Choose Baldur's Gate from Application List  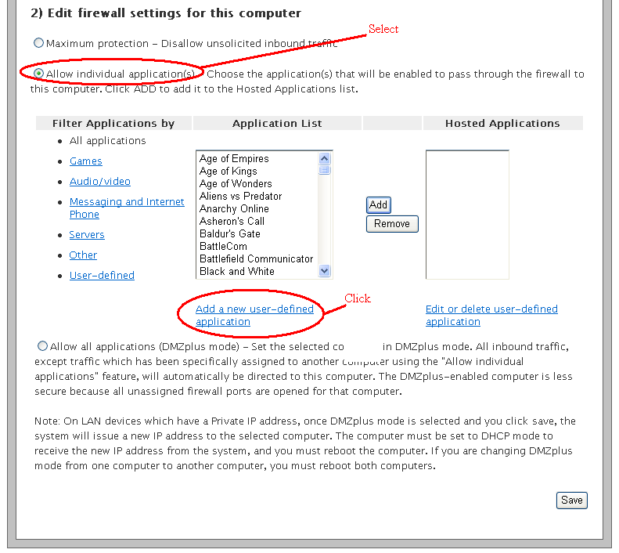229,233
